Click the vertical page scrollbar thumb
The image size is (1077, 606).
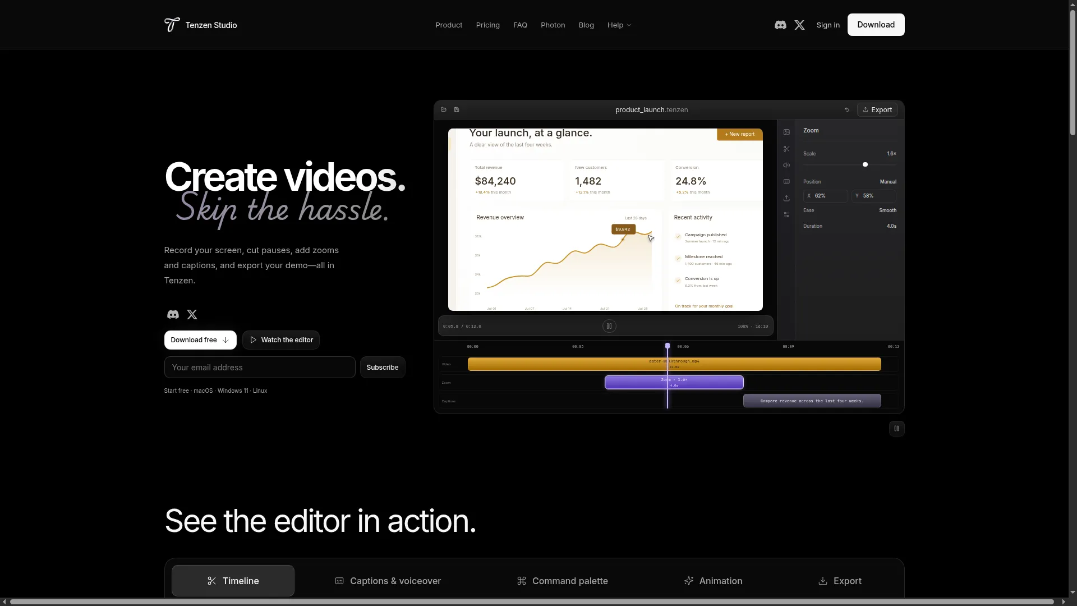tap(1073, 73)
